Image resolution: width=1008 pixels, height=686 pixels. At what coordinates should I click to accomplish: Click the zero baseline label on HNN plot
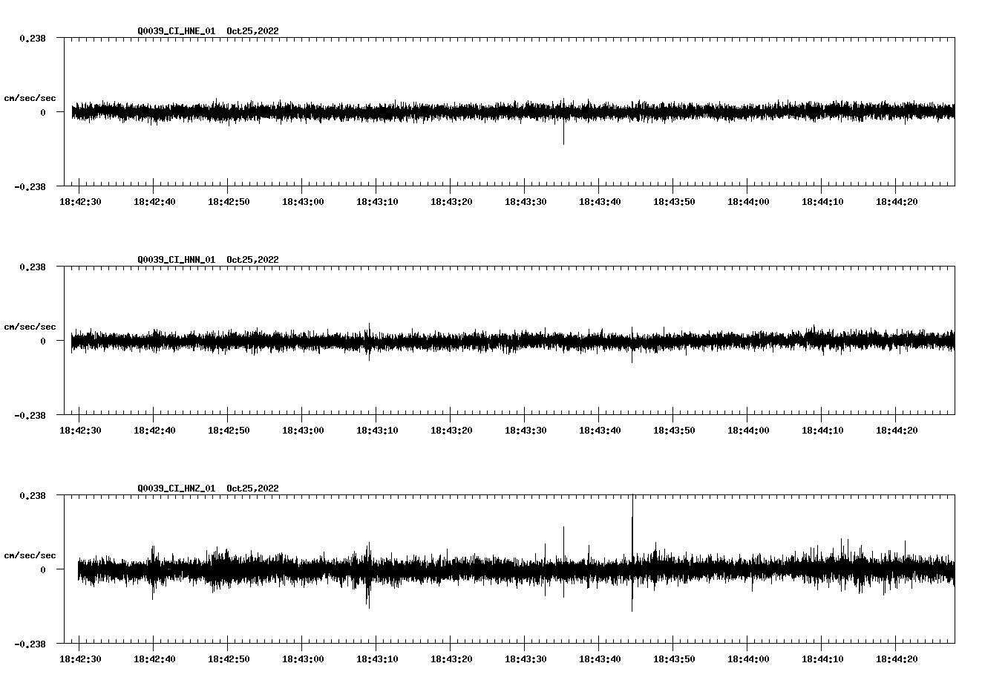pos(43,341)
